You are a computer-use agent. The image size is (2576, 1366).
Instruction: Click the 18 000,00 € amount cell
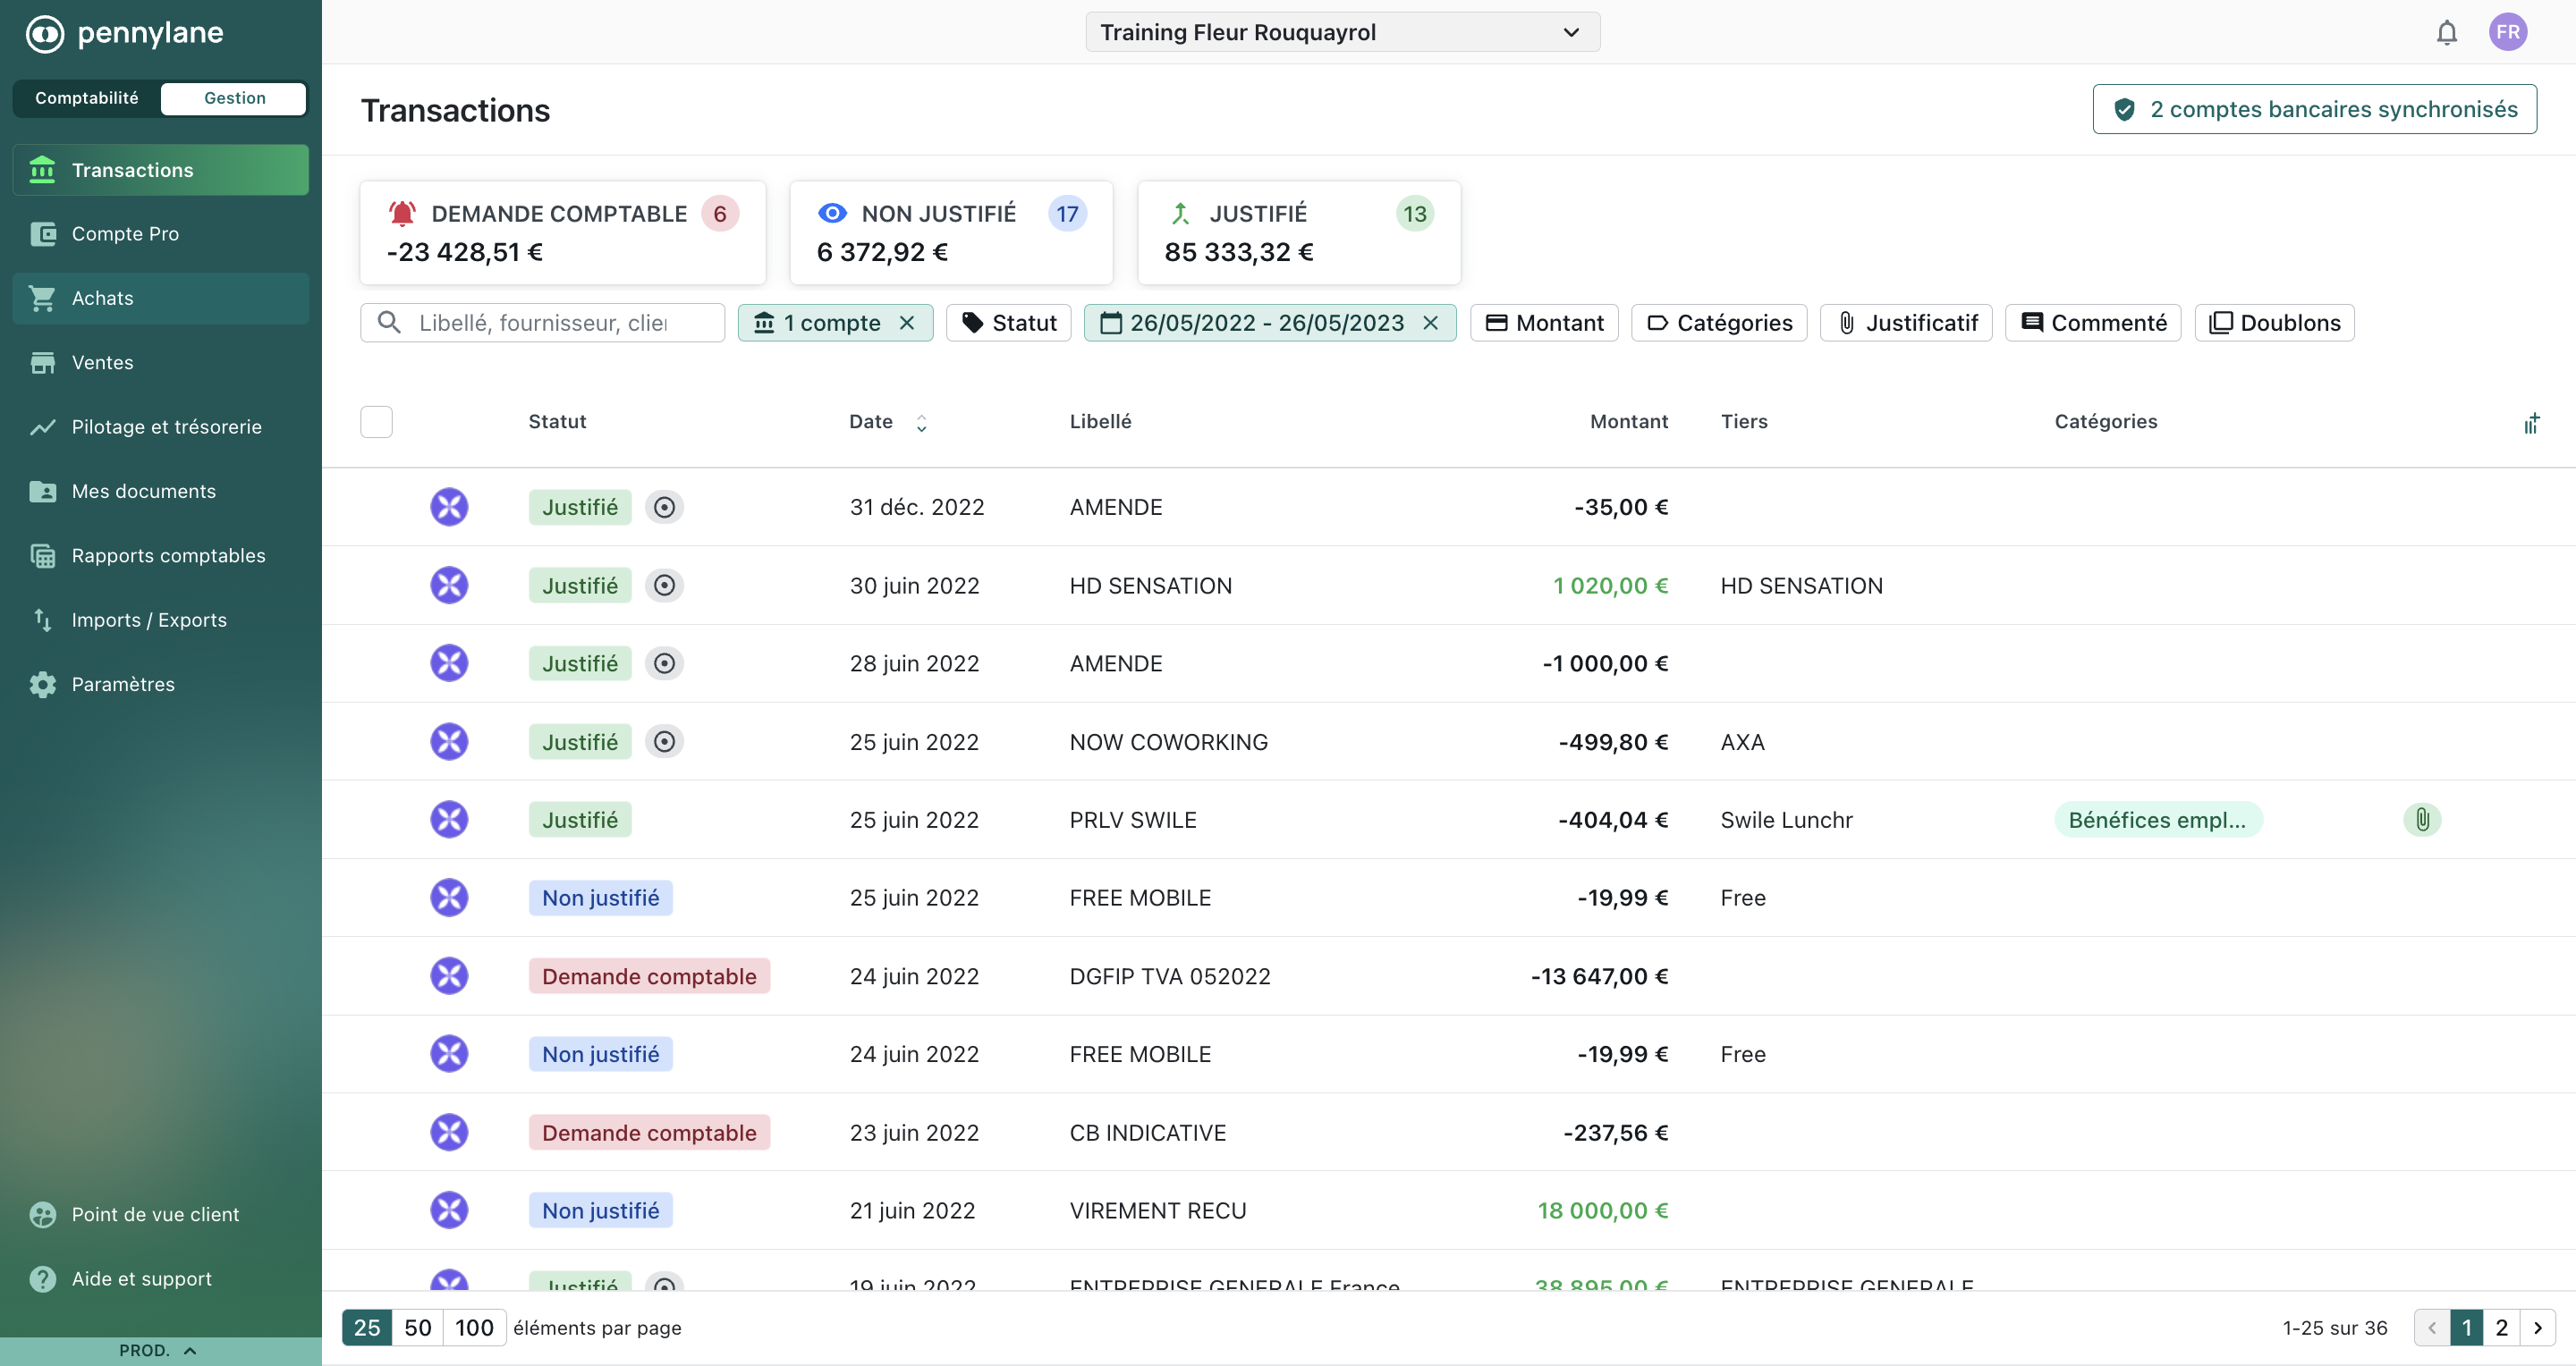tap(1602, 1210)
